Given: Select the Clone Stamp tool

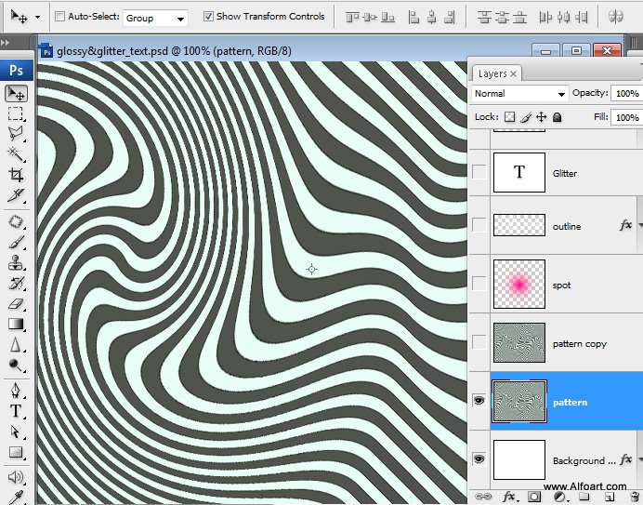Looking at the screenshot, I should click(x=16, y=263).
